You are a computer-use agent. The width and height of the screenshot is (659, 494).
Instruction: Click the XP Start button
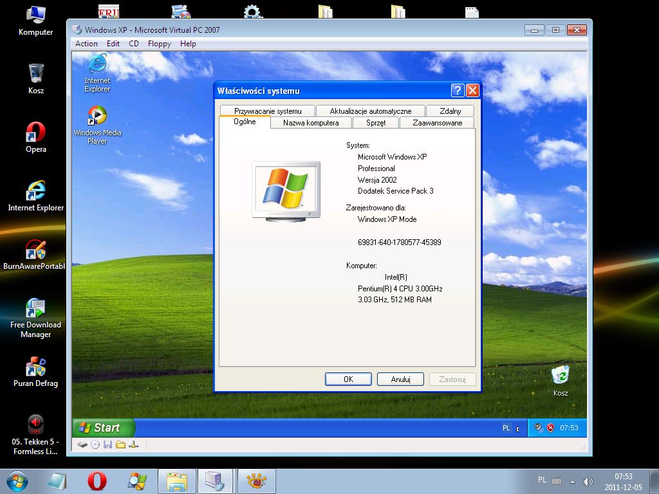coord(103,428)
